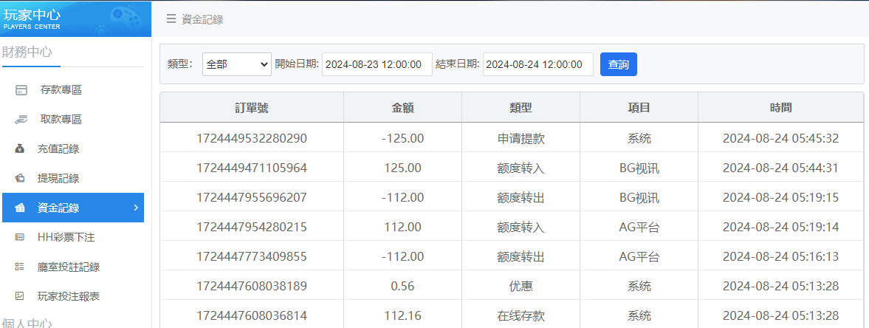869x328 pixels.
Task: Click the 取款專區 cash icon
Action: [x=21, y=119]
